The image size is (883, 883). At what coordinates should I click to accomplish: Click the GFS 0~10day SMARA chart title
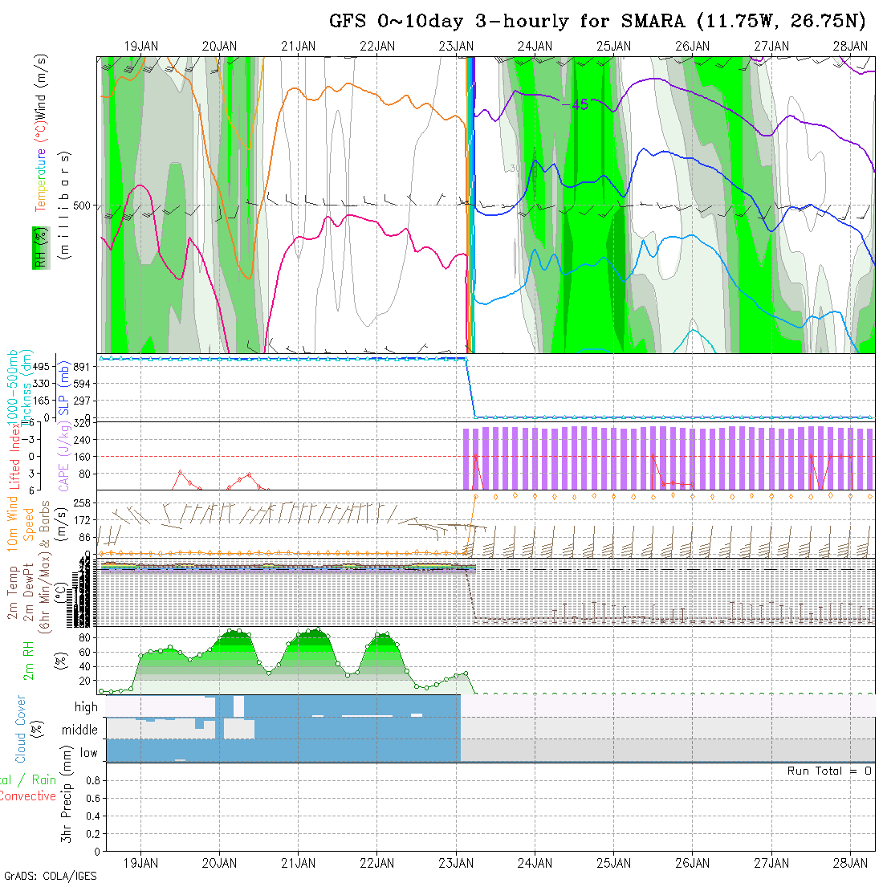click(598, 21)
